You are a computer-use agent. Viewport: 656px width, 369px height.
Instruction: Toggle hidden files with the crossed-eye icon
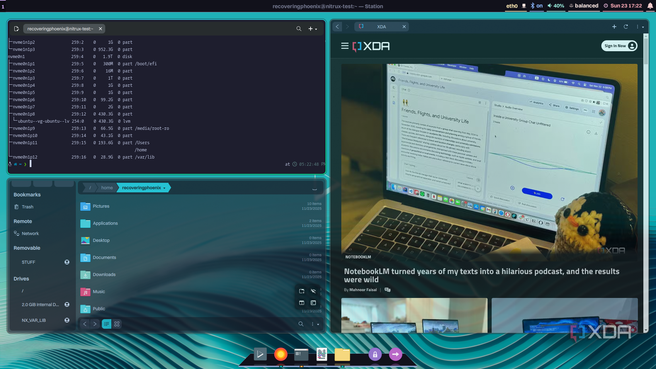313,291
